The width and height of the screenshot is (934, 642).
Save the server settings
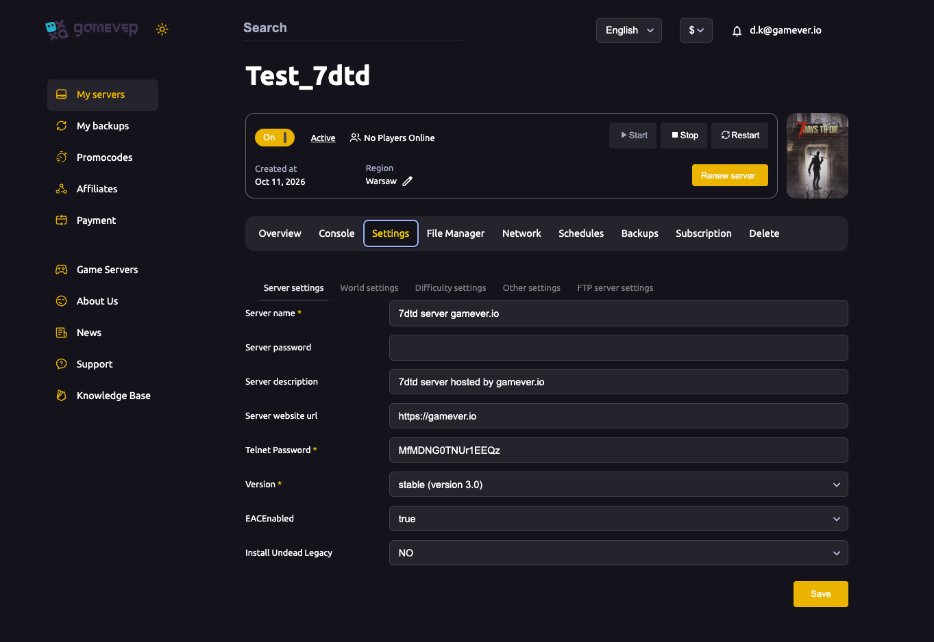coord(821,594)
